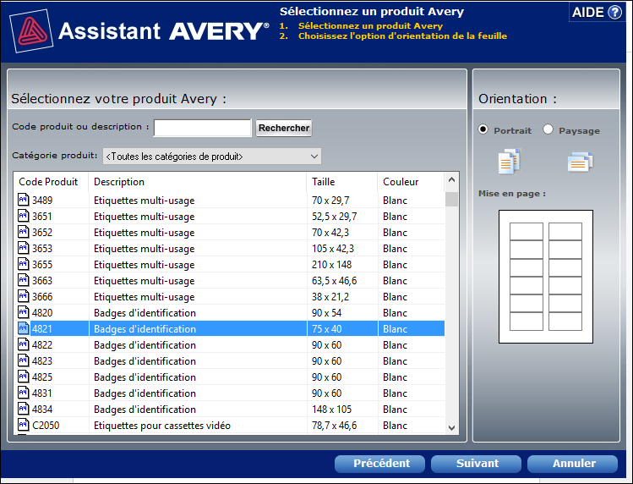Click the A4 icon beside code 3666
The width and height of the screenshot is (633, 484).
pyautogui.click(x=24, y=296)
